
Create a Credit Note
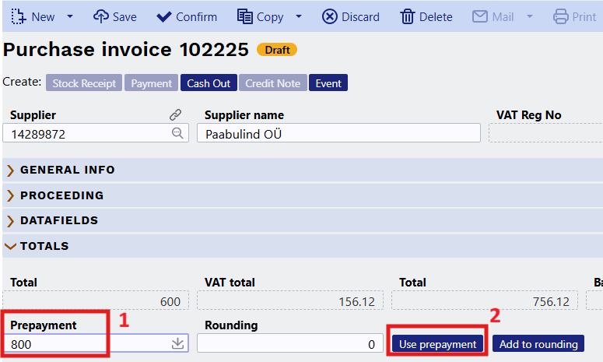pyautogui.click(x=273, y=83)
